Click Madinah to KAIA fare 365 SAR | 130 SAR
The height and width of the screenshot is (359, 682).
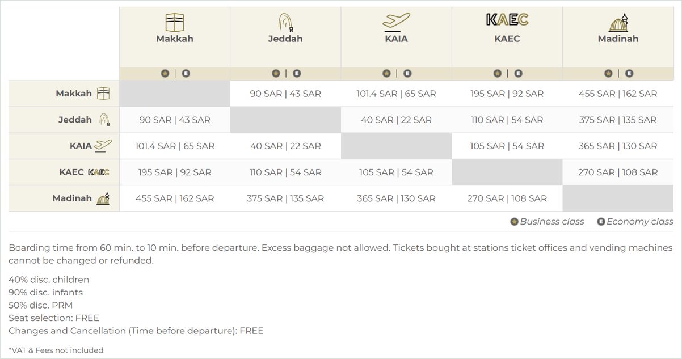click(397, 198)
